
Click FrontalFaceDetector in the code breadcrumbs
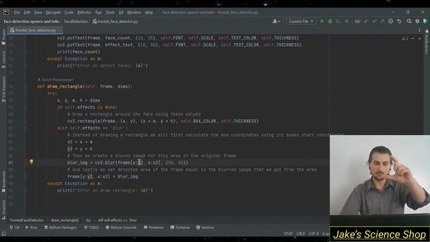click(27, 220)
